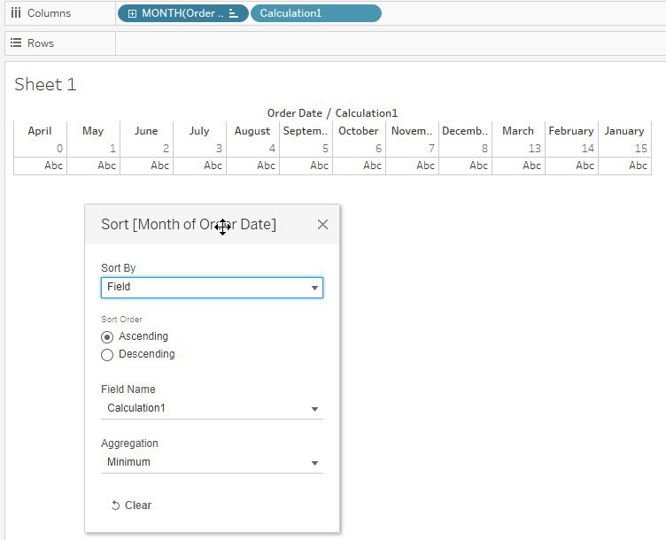The height and width of the screenshot is (540, 666).
Task: Click the May column header
Action: pos(93,131)
